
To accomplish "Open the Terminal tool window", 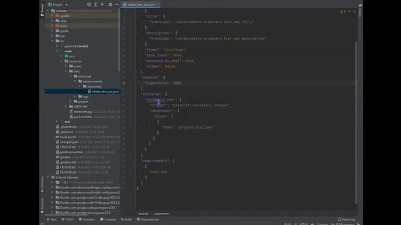I will (x=108, y=219).
